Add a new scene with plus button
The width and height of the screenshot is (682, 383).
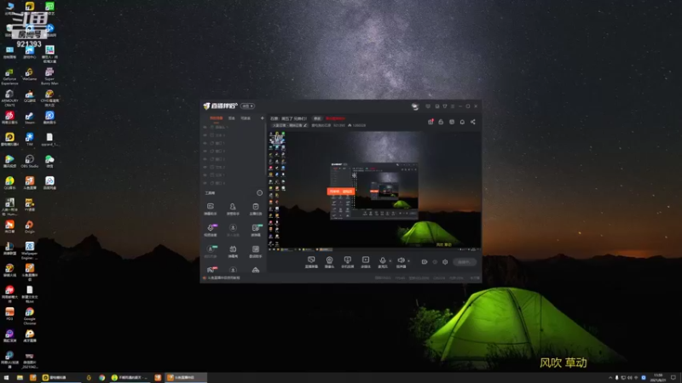click(x=262, y=118)
